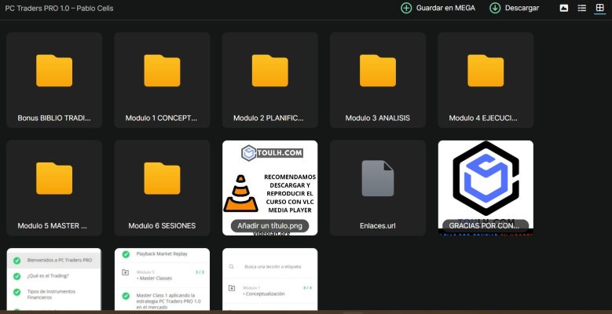
Task: Click the Modulo 2 PLANIFIC... label
Action: [x=269, y=118]
